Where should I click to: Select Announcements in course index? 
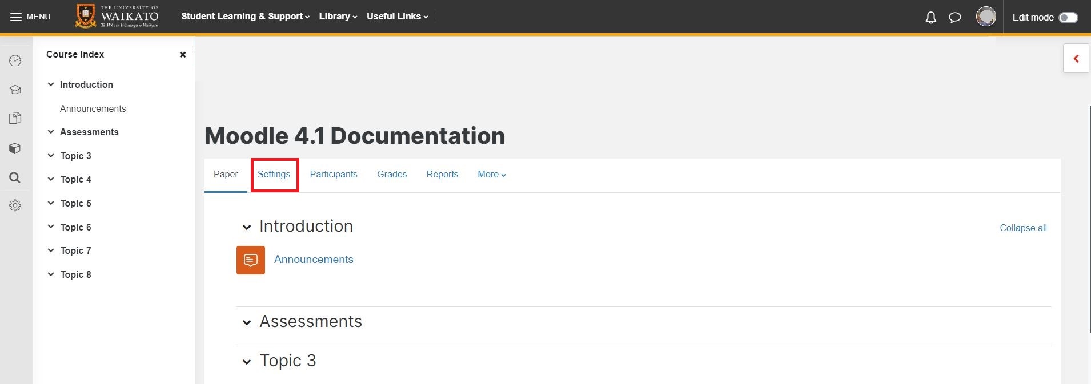point(93,108)
